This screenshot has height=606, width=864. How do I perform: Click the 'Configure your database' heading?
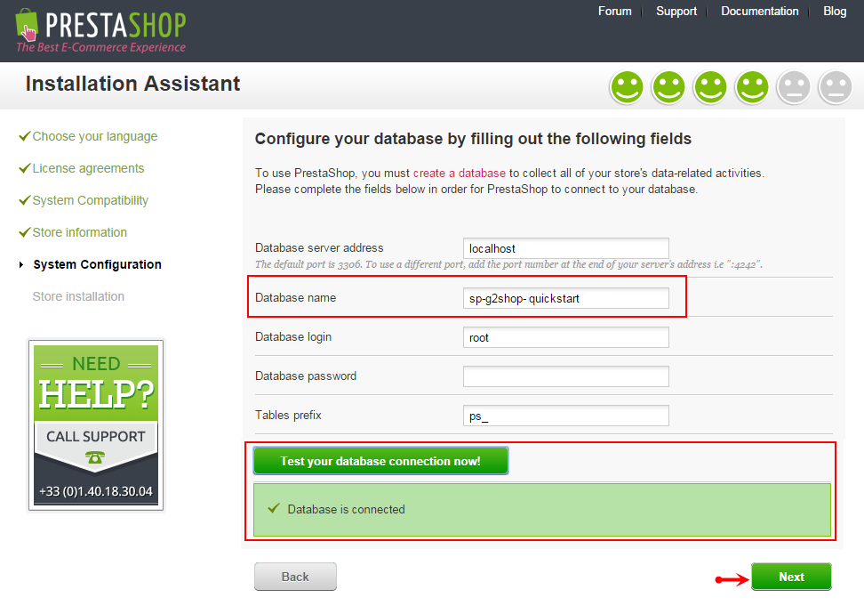point(473,139)
